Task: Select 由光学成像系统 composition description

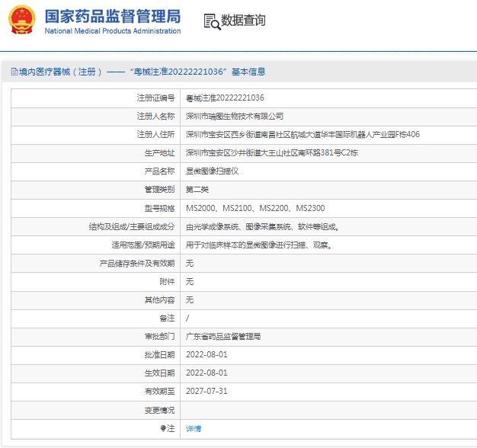Action: coord(263,226)
